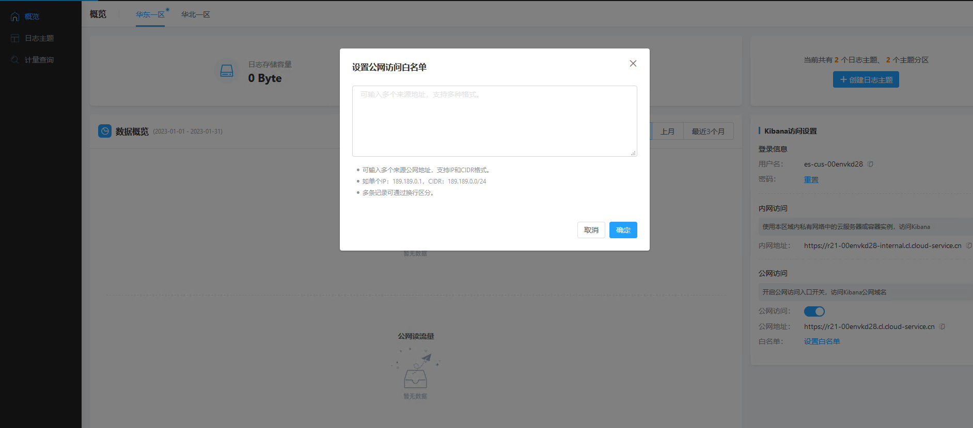Click the 公网读流量 chart title
Image resolution: width=973 pixels, height=428 pixels.
pos(416,336)
